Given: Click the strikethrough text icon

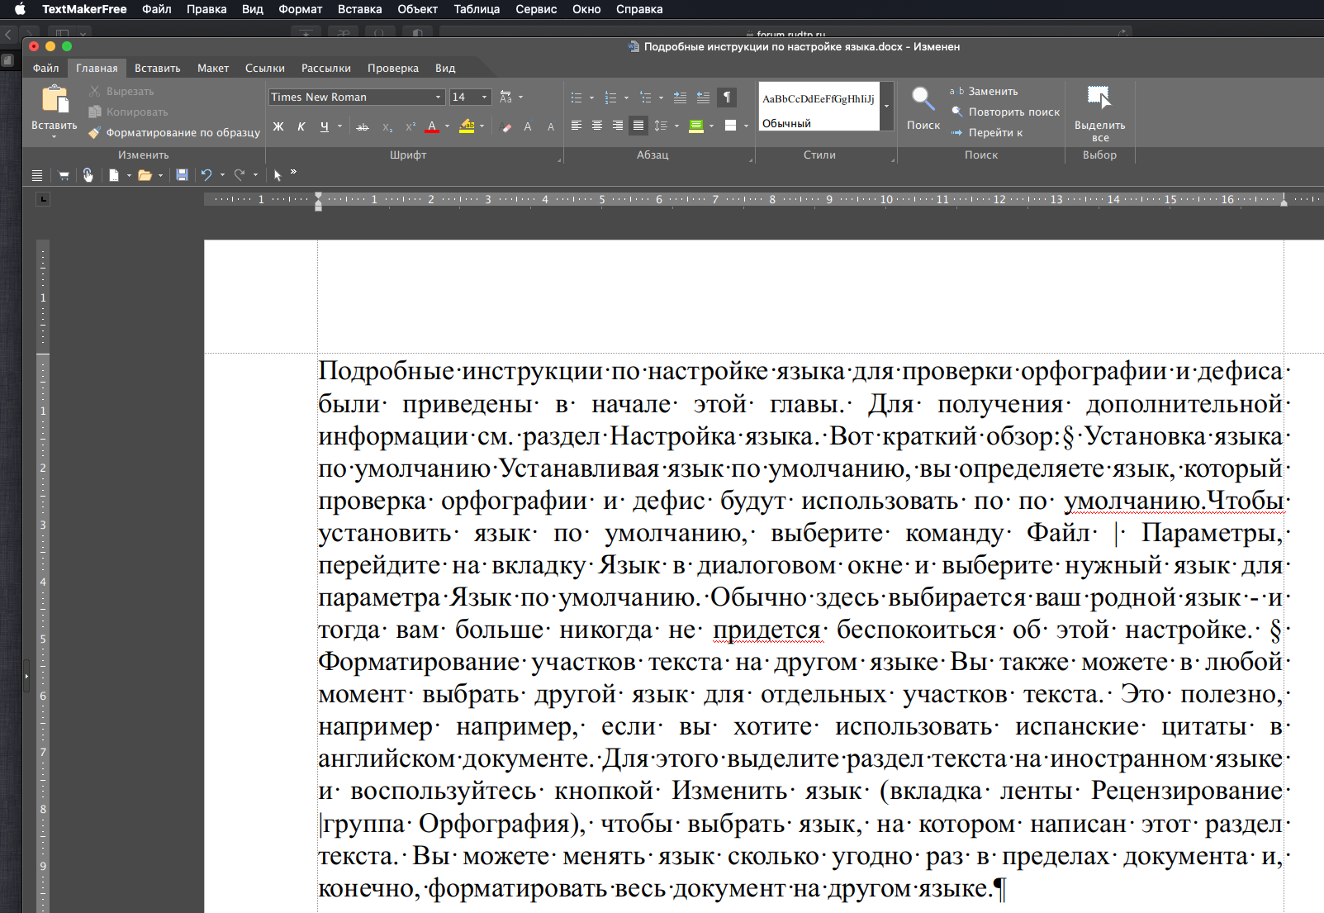Looking at the screenshot, I should coord(362,126).
